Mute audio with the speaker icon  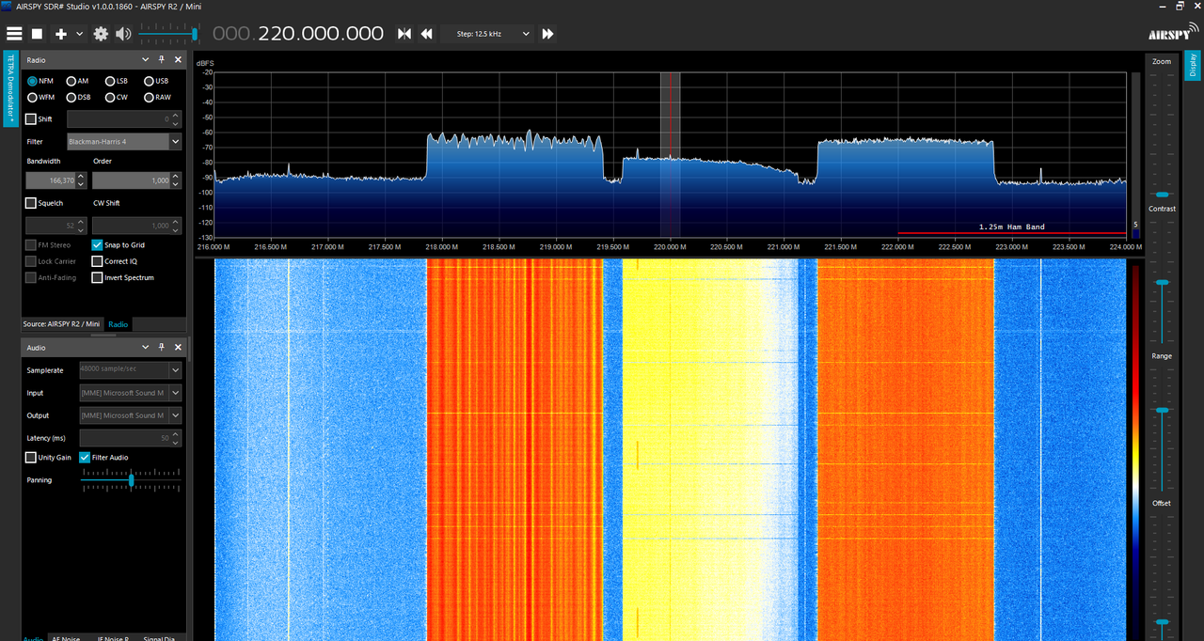123,34
